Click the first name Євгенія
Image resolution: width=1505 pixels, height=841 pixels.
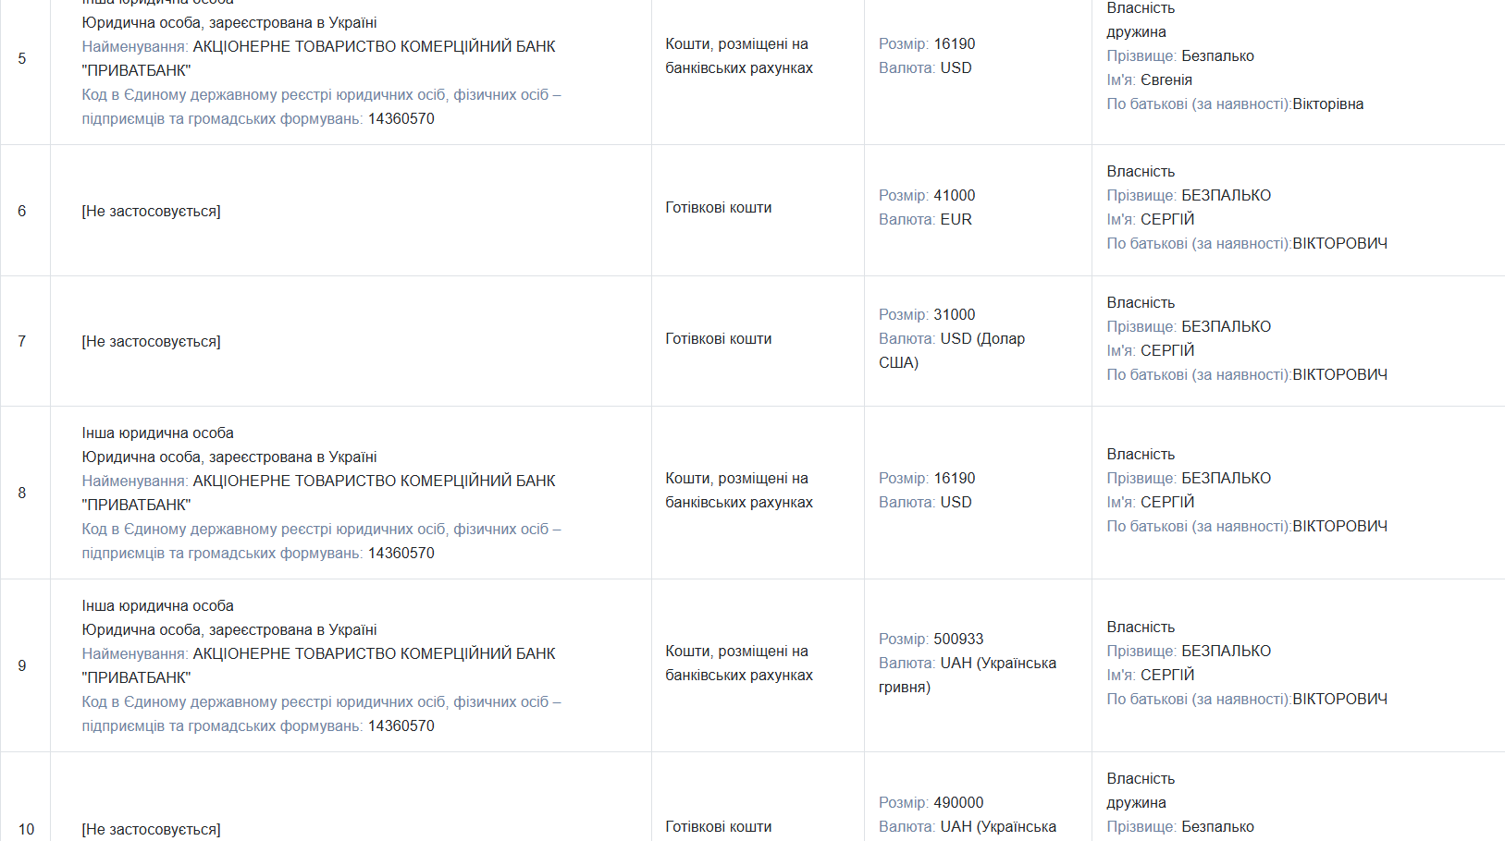1166,80
